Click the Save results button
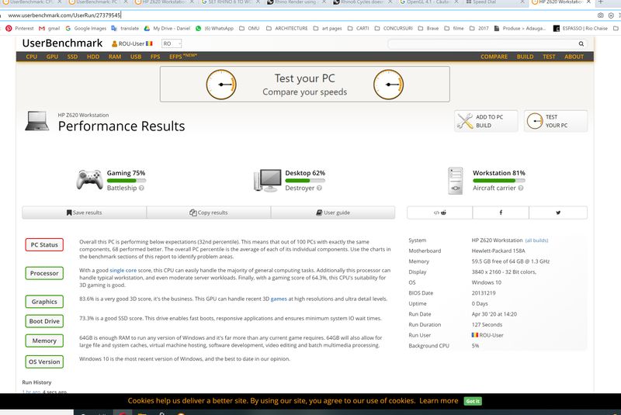 click(x=84, y=213)
